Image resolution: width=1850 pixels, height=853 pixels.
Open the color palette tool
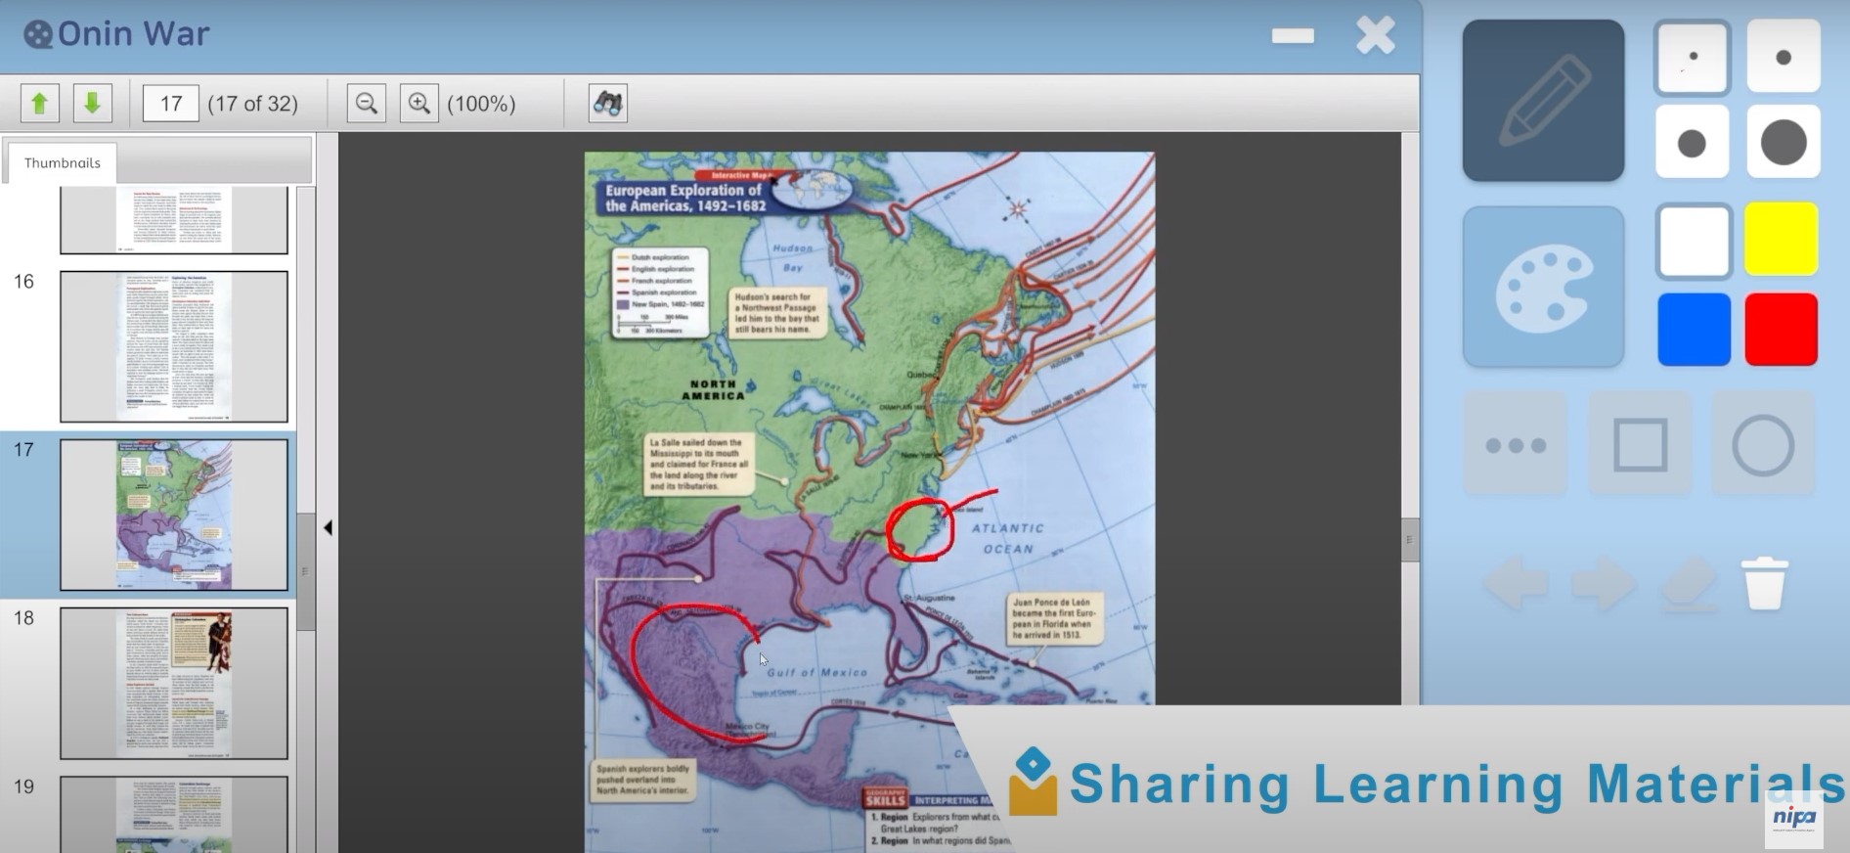click(1543, 287)
